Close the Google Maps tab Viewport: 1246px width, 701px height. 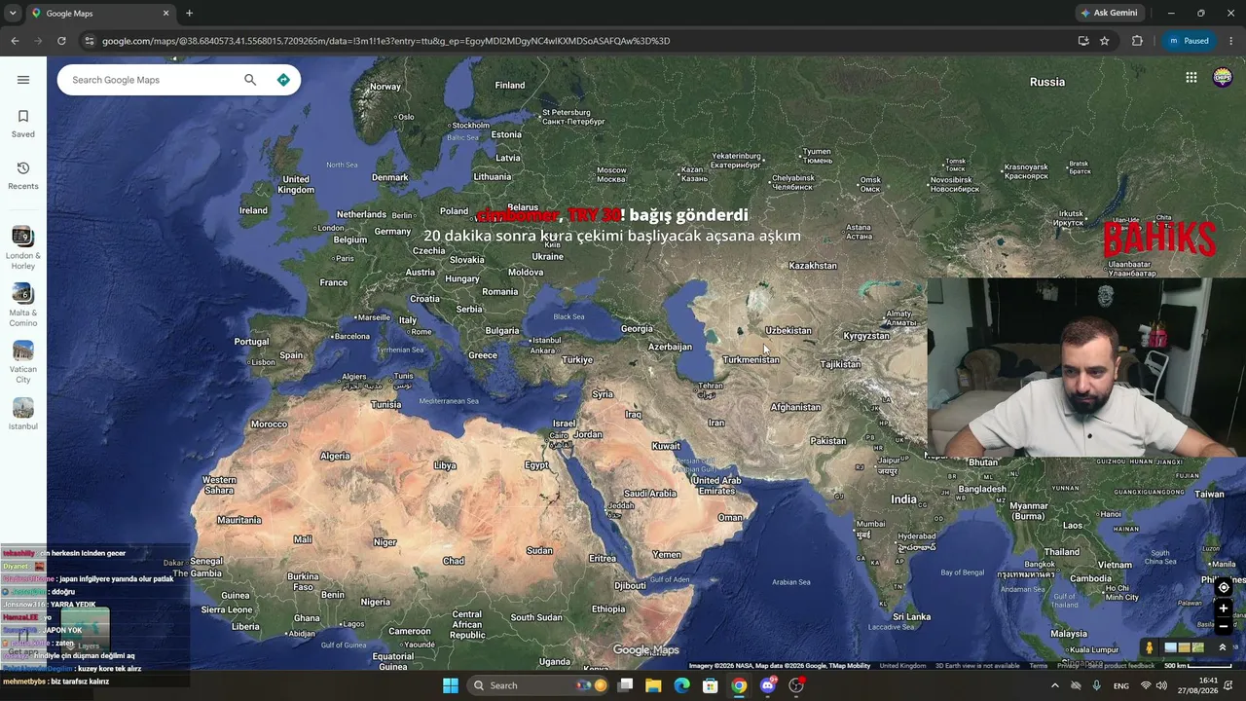point(165,14)
